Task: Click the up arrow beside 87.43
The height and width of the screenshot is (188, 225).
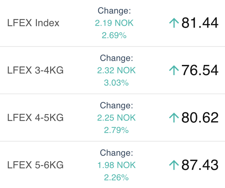Action: (x=174, y=165)
